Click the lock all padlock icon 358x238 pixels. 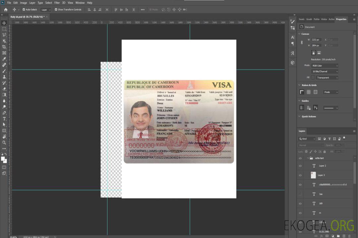(325, 151)
